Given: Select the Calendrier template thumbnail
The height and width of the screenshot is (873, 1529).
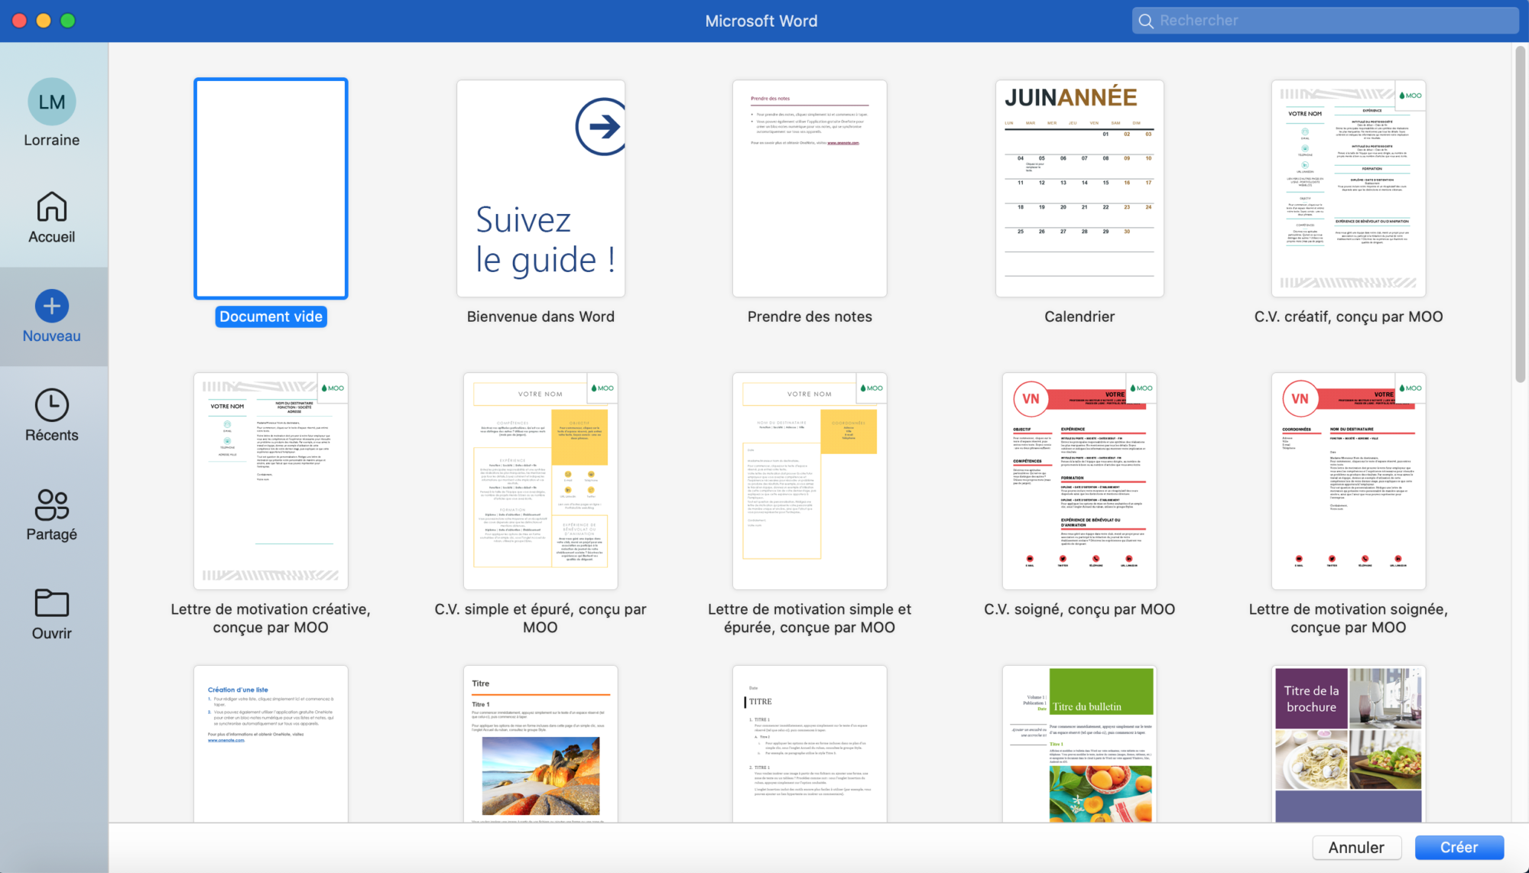Looking at the screenshot, I should [x=1079, y=188].
